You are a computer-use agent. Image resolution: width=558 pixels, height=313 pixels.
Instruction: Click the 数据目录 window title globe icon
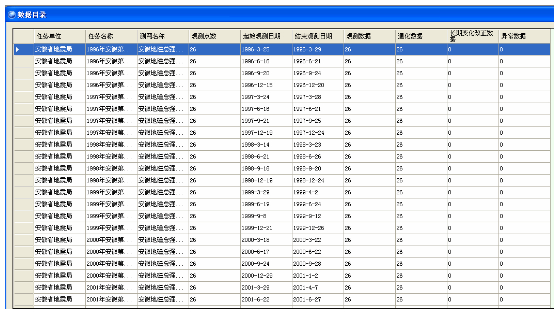pyautogui.click(x=12, y=15)
